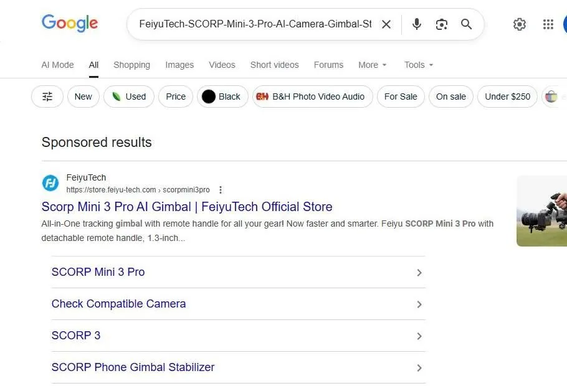
Task: Open the Google apps grid icon
Action: [x=548, y=24]
